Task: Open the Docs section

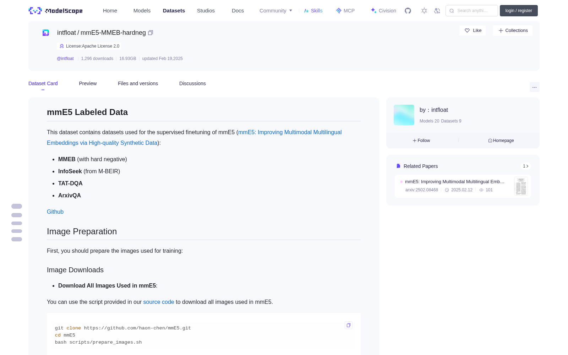Action: click(238, 11)
